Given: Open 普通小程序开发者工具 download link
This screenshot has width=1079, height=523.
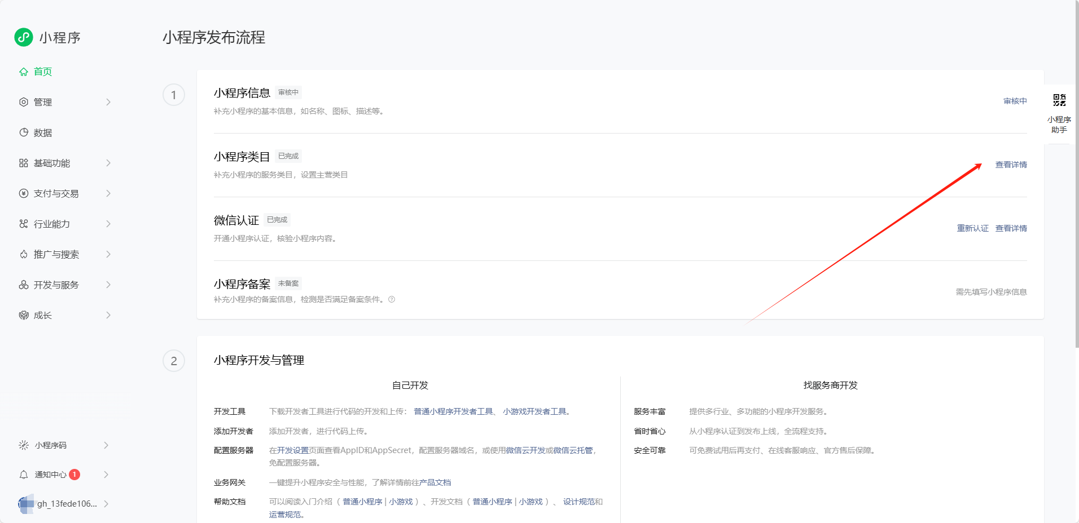Looking at the screenshot, I should click(x=451, y=411).
